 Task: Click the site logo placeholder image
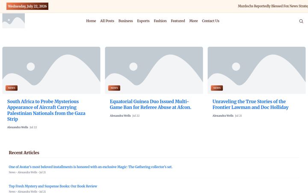point(14,21)
